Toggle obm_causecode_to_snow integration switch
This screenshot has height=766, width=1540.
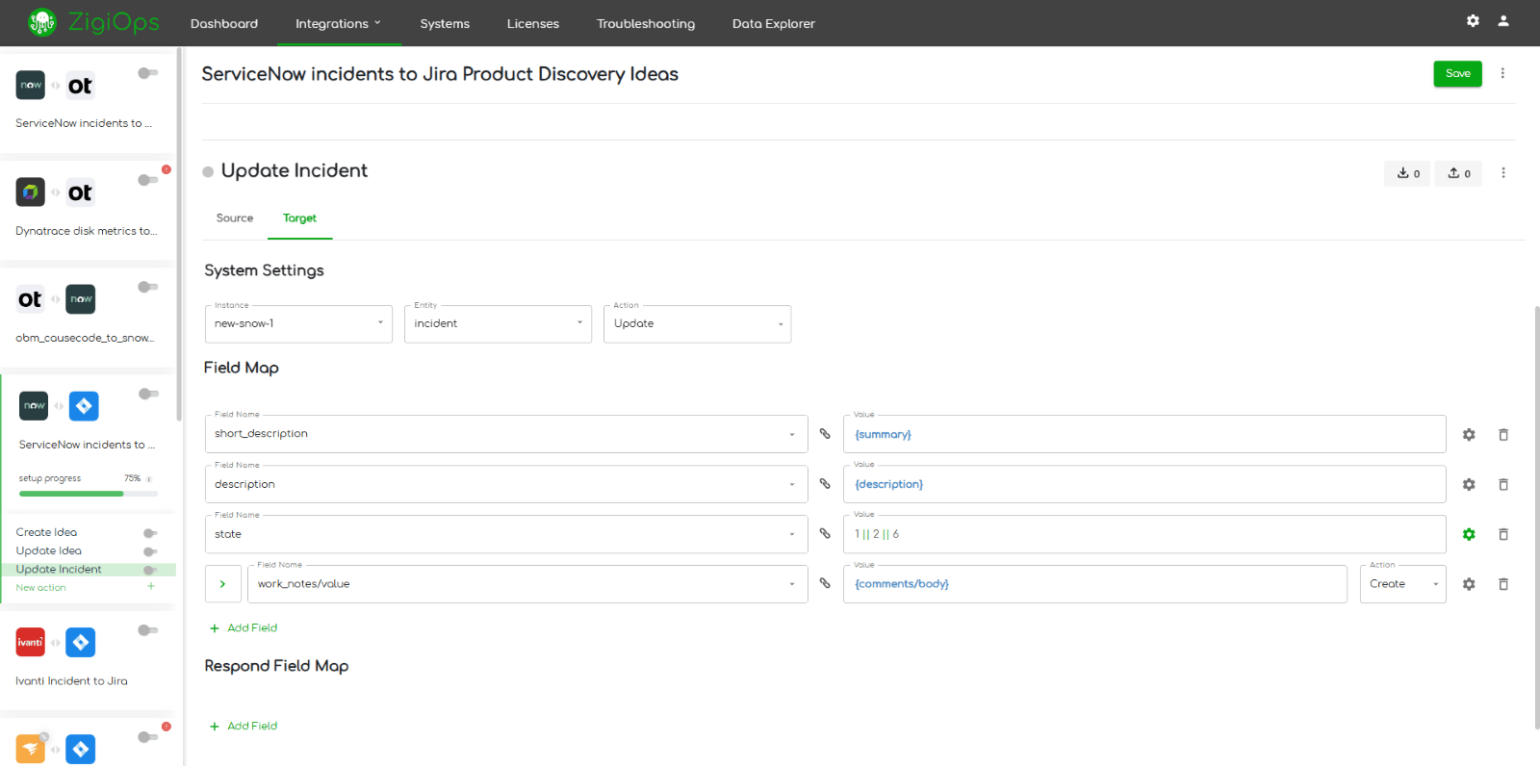(x=147, y=287)
